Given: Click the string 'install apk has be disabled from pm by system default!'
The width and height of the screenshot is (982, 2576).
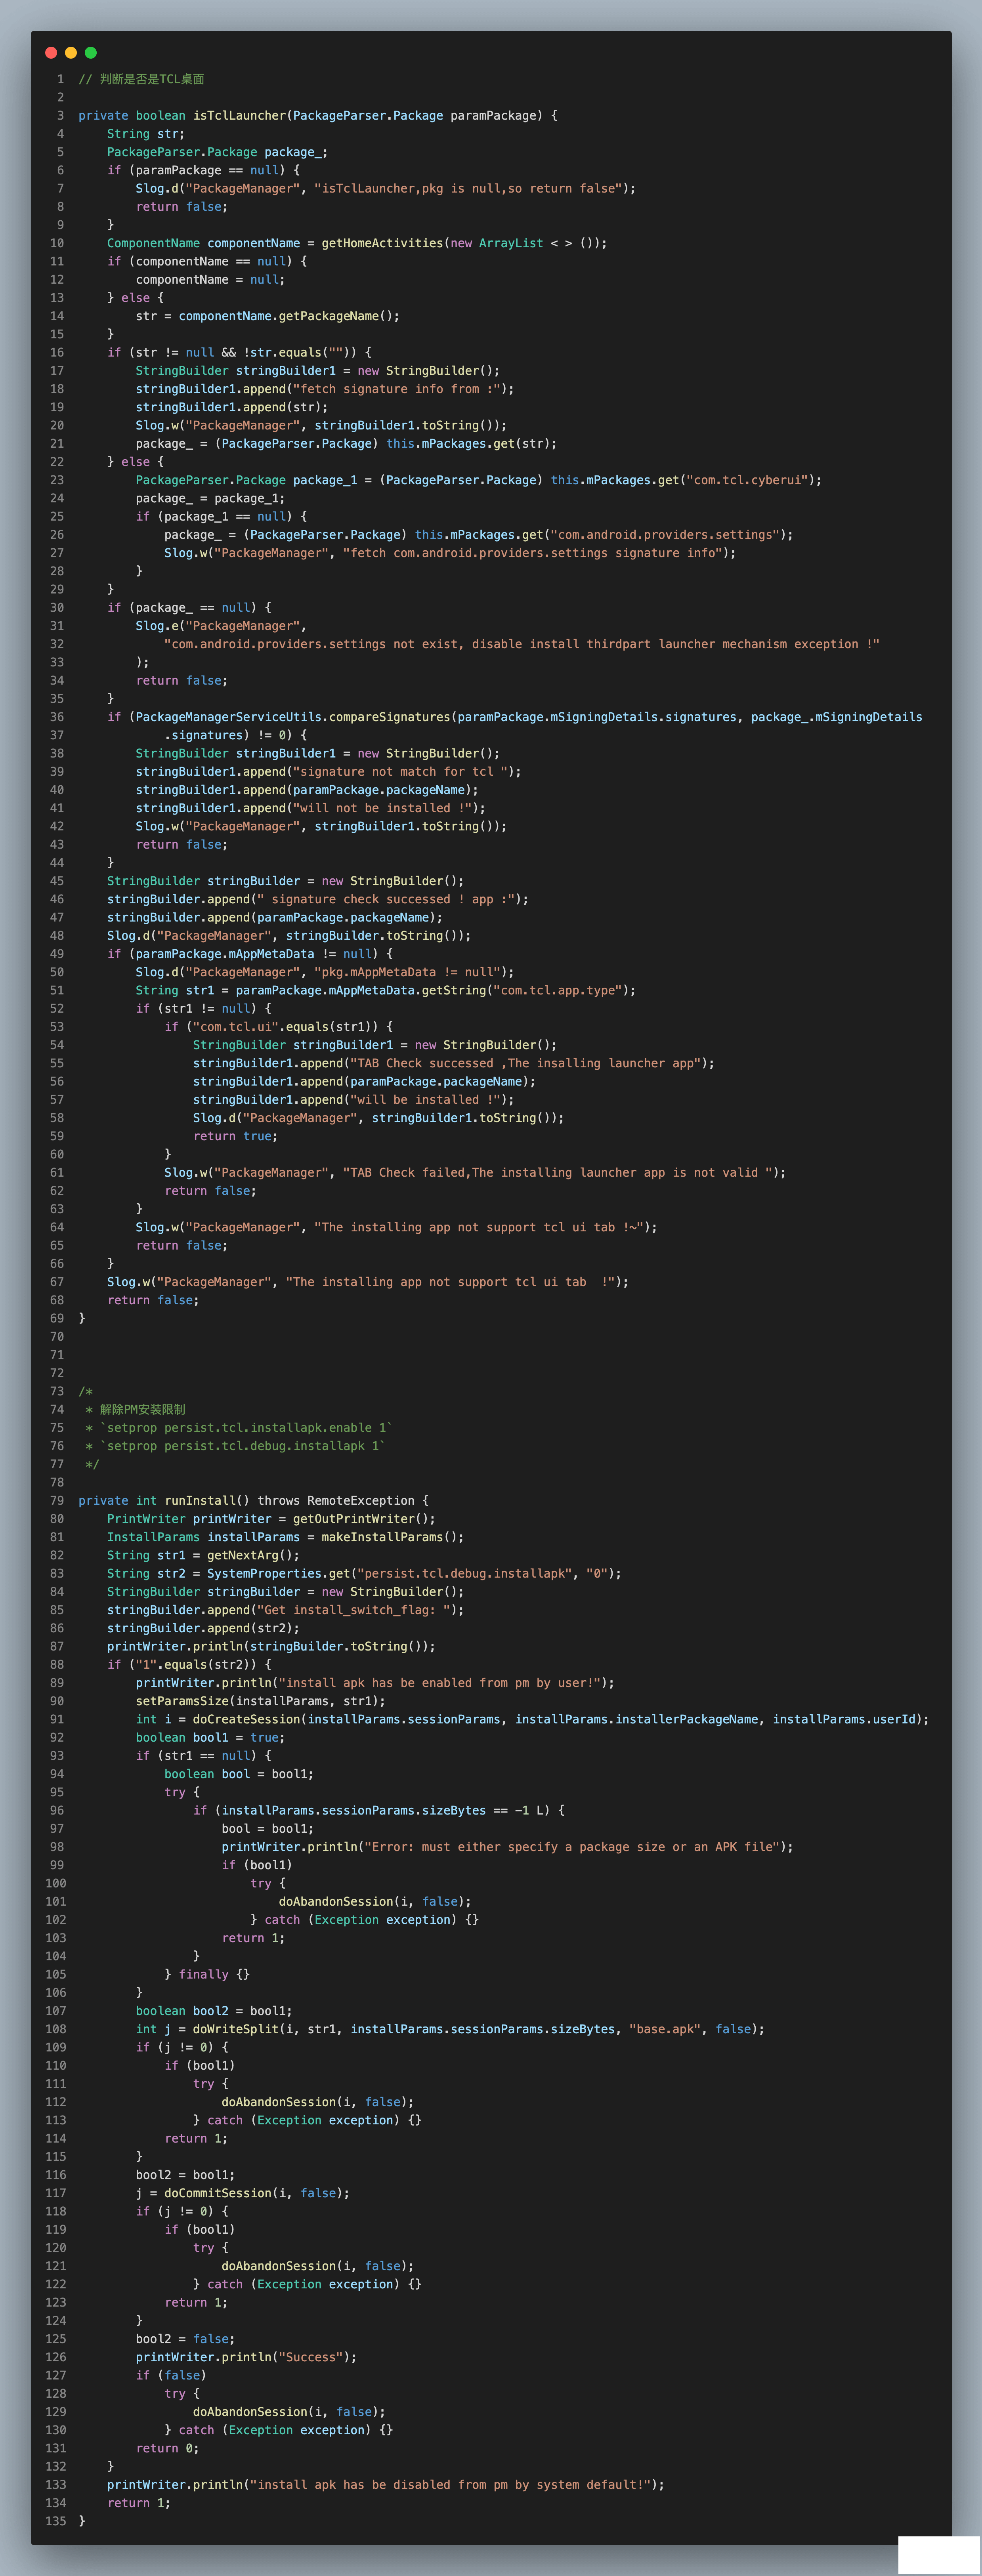Looking at the screenshot, I should click(x=450, y=2485).
